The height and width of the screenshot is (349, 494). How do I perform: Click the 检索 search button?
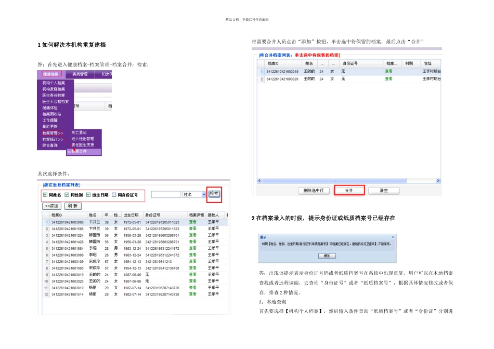[214, 194]
